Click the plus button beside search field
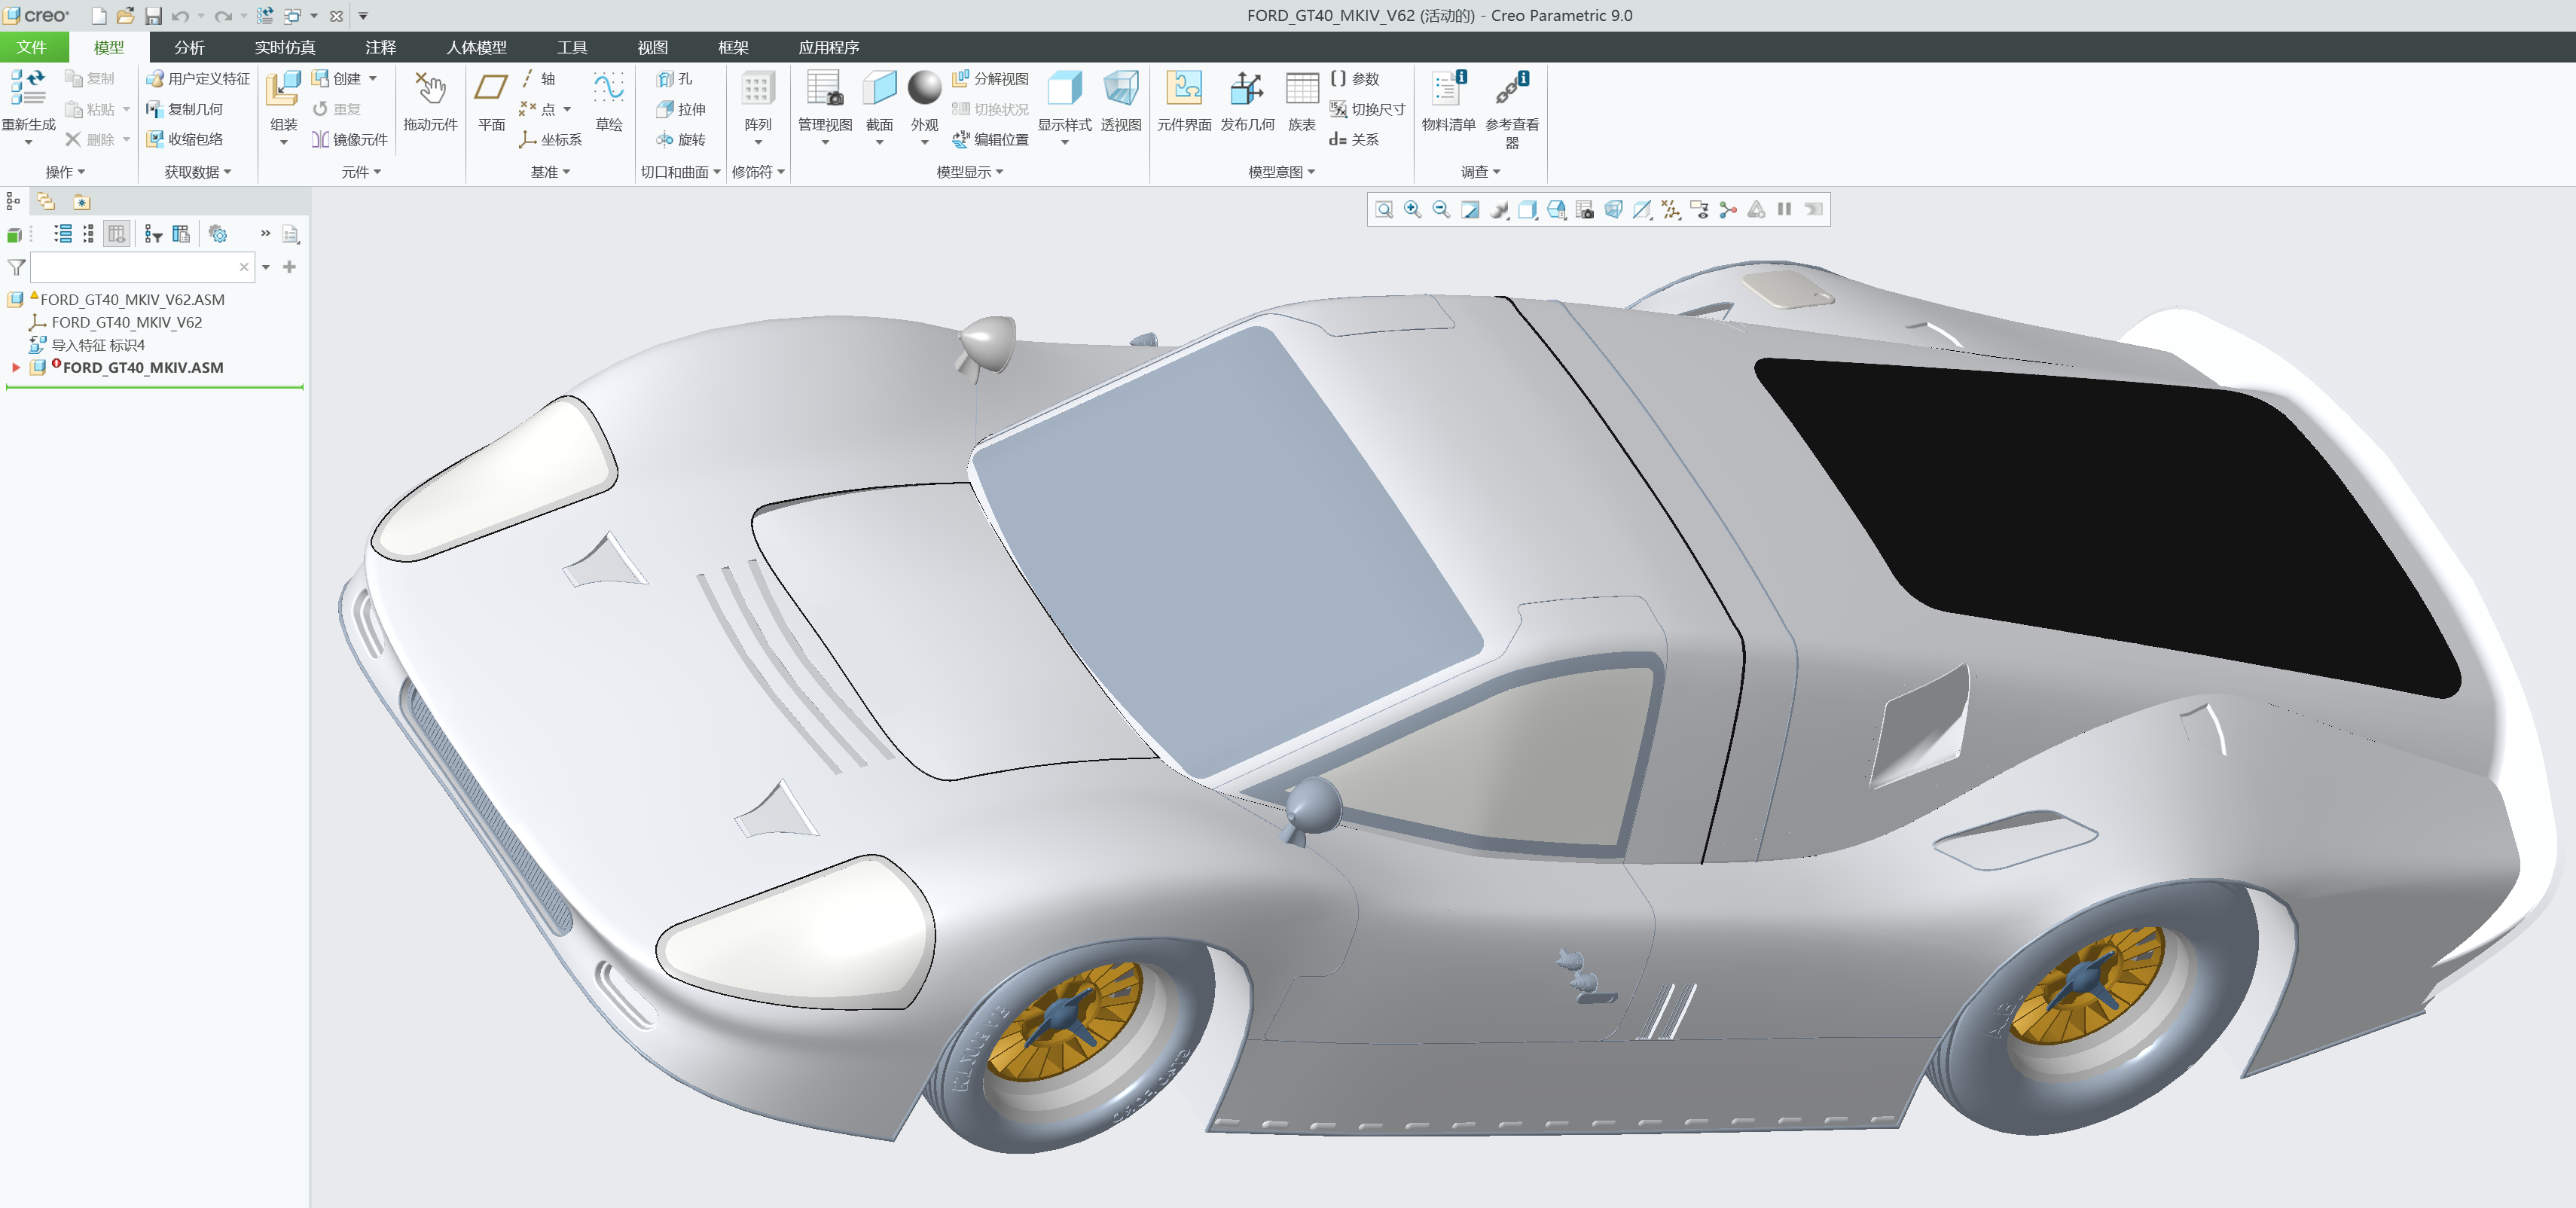This screenshot has width=2576, height=1208. 290,267
